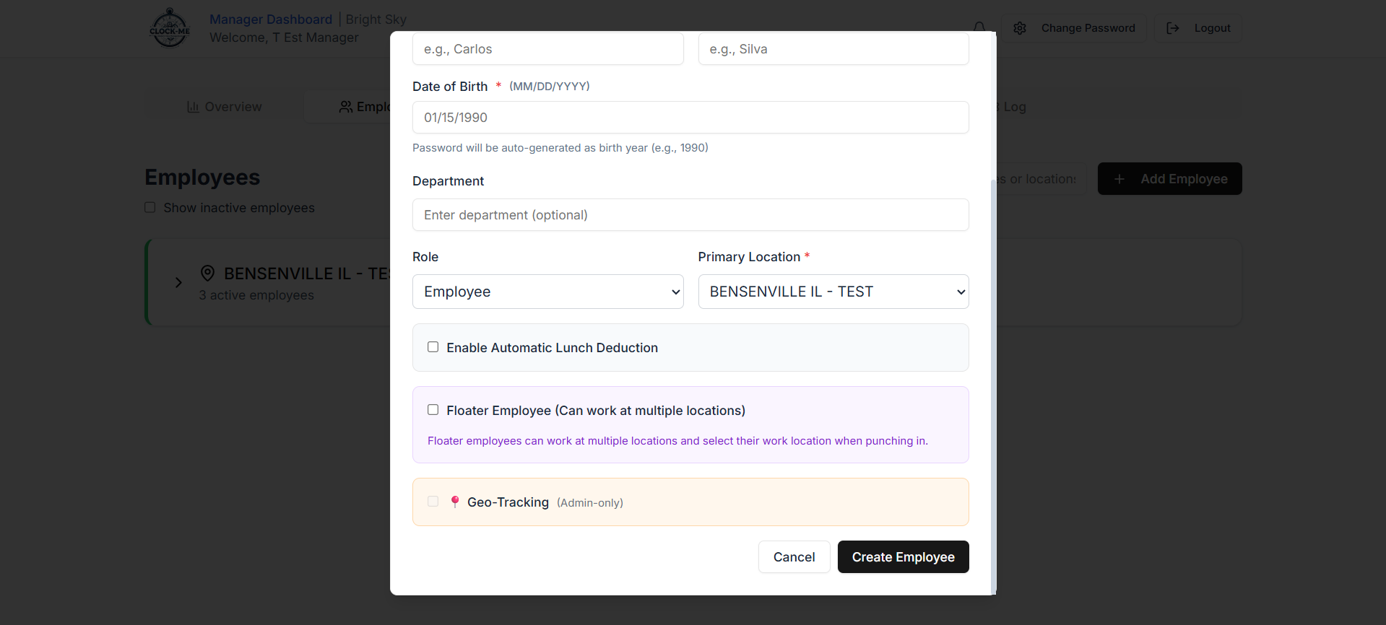Check the Floater Employee option
This screenshot has width=1386, height=625.
tap(433, 410)
